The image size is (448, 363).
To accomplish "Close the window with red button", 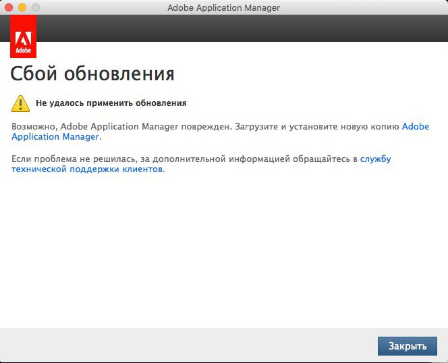I will click(x=9, y=7).
